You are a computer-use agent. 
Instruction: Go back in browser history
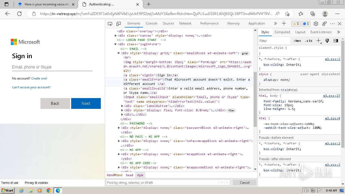coord(8,14)
